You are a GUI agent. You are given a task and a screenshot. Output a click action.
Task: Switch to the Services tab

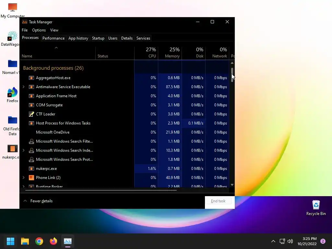click(143, 38)
